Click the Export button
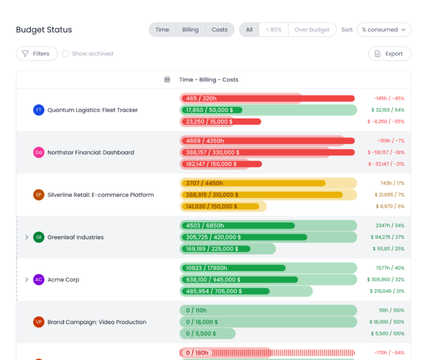The height and width of the screenshot is (360, 440). [390, 53]
